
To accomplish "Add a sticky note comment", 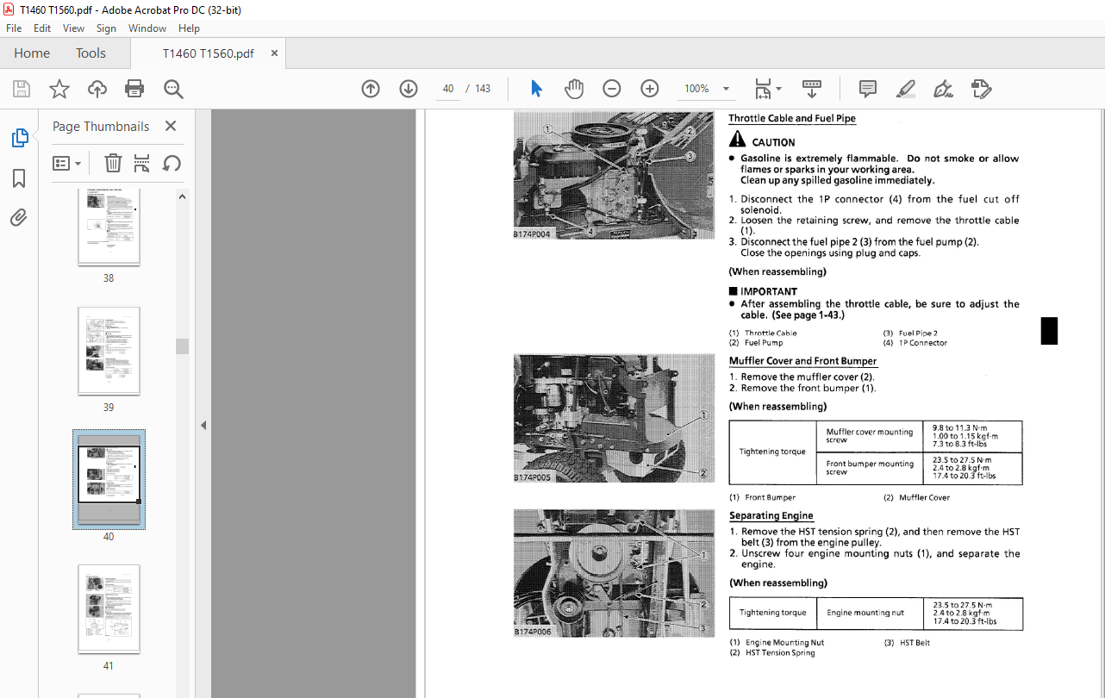I will (x=868, y=89).
